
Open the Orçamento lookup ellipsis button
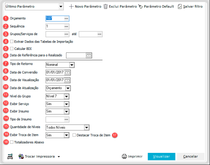[66, 18]
